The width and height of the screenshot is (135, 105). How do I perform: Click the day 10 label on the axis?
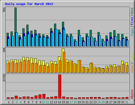click(x=44, y=102)
